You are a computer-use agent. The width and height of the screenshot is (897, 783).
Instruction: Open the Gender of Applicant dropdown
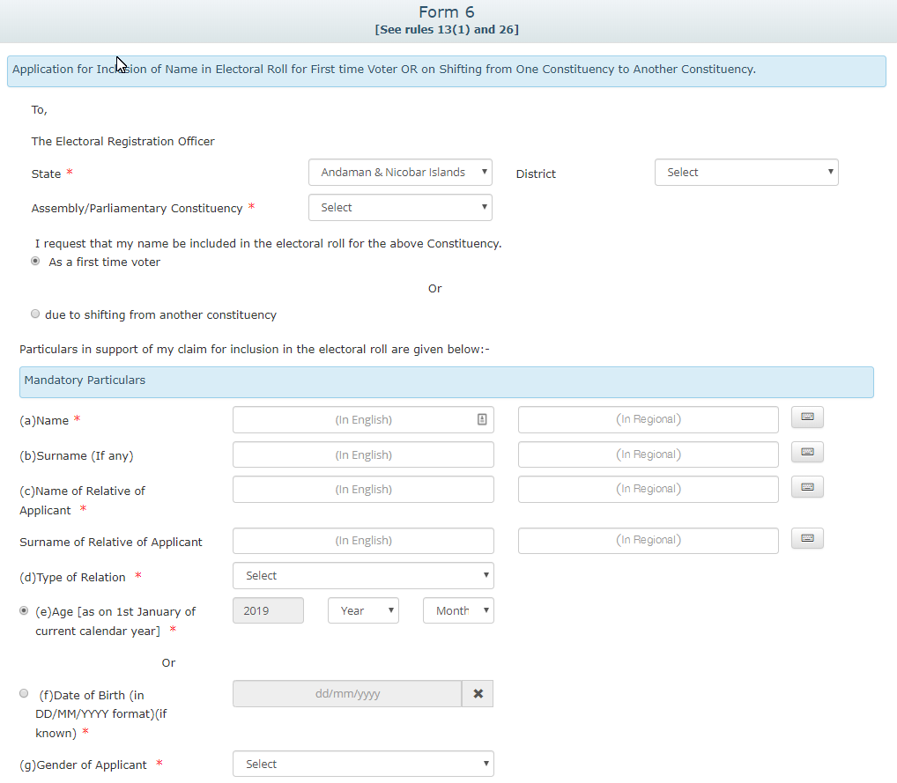click(363, 765)
